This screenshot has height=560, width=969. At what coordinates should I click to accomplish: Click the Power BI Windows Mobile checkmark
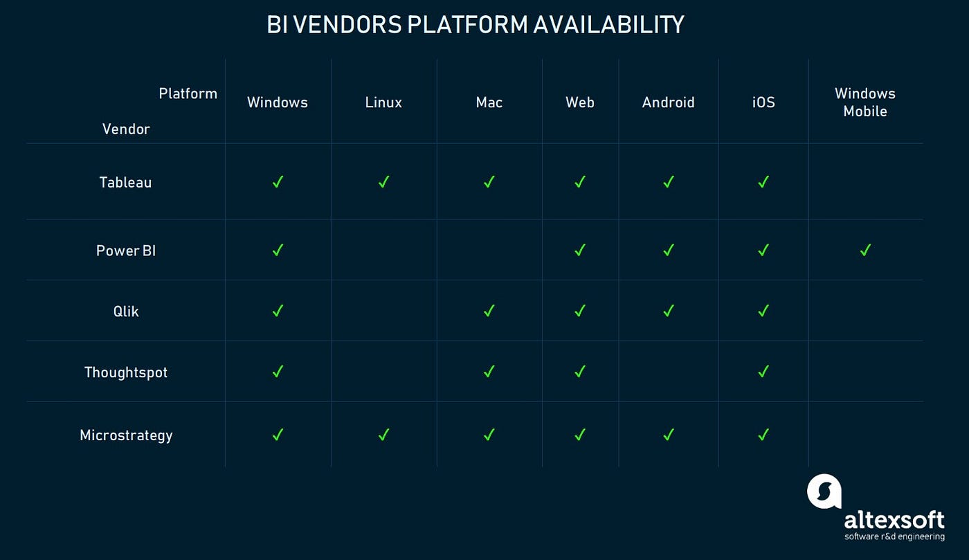click(864, 250)
